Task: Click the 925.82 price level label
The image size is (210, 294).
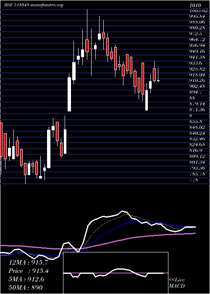Action: tap(197, 69)
